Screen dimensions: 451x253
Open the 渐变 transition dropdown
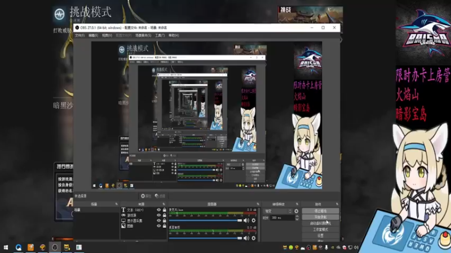pos(278,211)
